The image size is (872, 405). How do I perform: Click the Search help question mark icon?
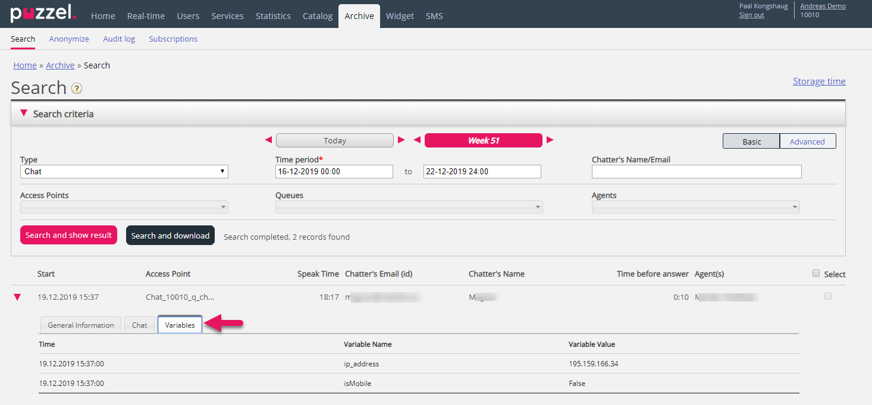coord(77,89)
